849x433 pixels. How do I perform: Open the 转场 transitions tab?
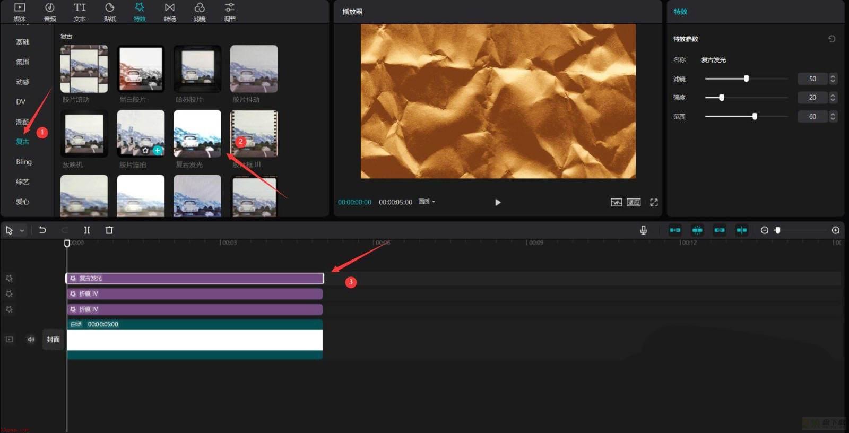(170, 12)
